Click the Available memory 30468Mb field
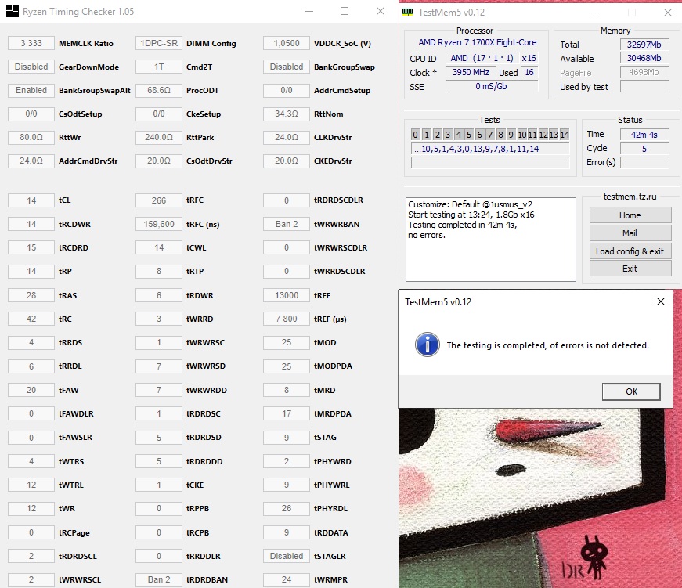 644,58
